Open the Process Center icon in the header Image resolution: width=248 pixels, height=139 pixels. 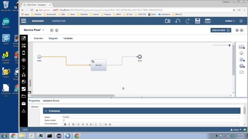208,21
